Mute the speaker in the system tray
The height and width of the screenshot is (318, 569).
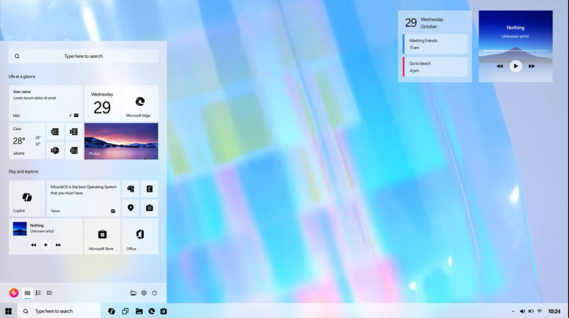tap(523, 311)
